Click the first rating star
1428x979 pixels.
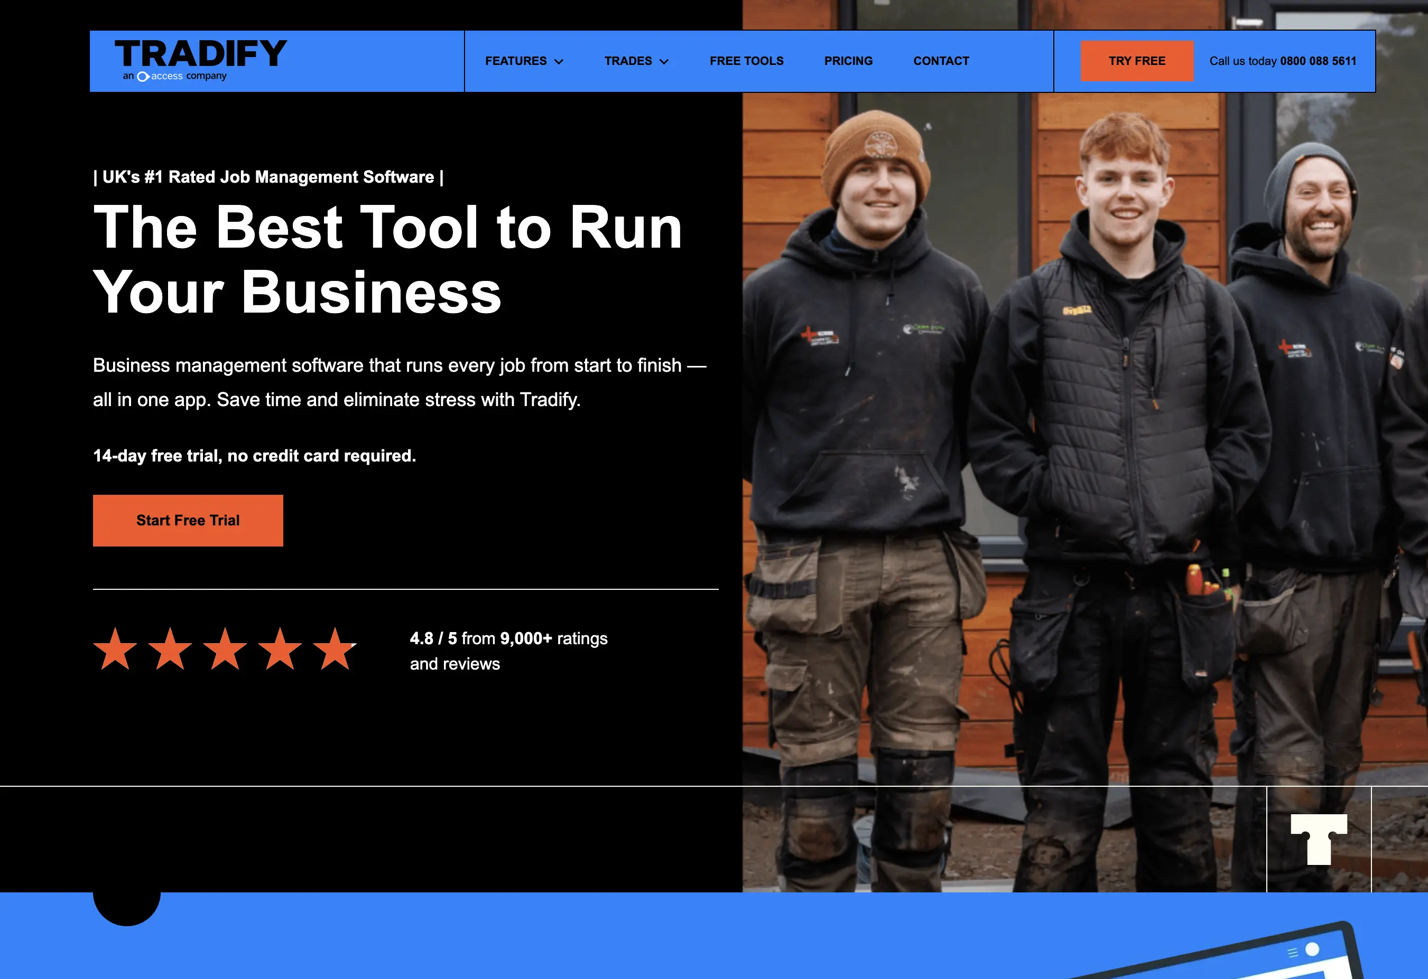click(x=115, y=649)
